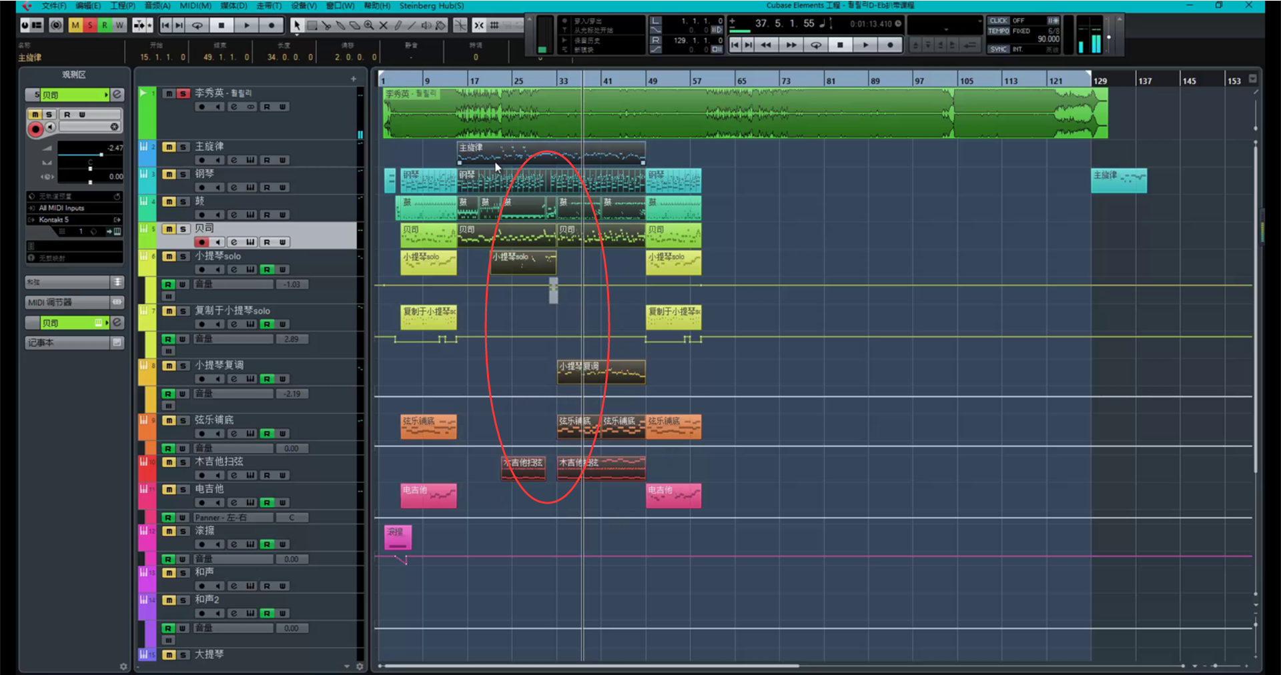
Task: Disable record enable on the 贝司 track
Action: tap(201, 242)
